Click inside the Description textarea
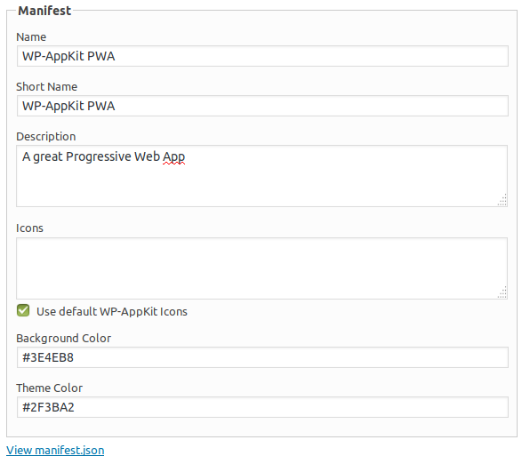Image resolution: width=522 pixels, height=464 pixels. click(262, 176)
